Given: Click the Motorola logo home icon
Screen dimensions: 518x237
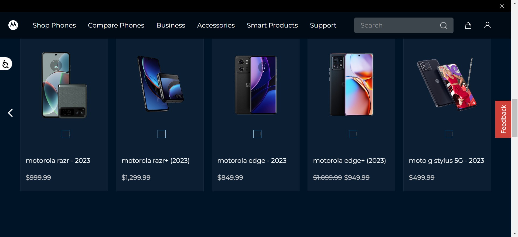Looking at the screenshot, I should coord(13,25).
